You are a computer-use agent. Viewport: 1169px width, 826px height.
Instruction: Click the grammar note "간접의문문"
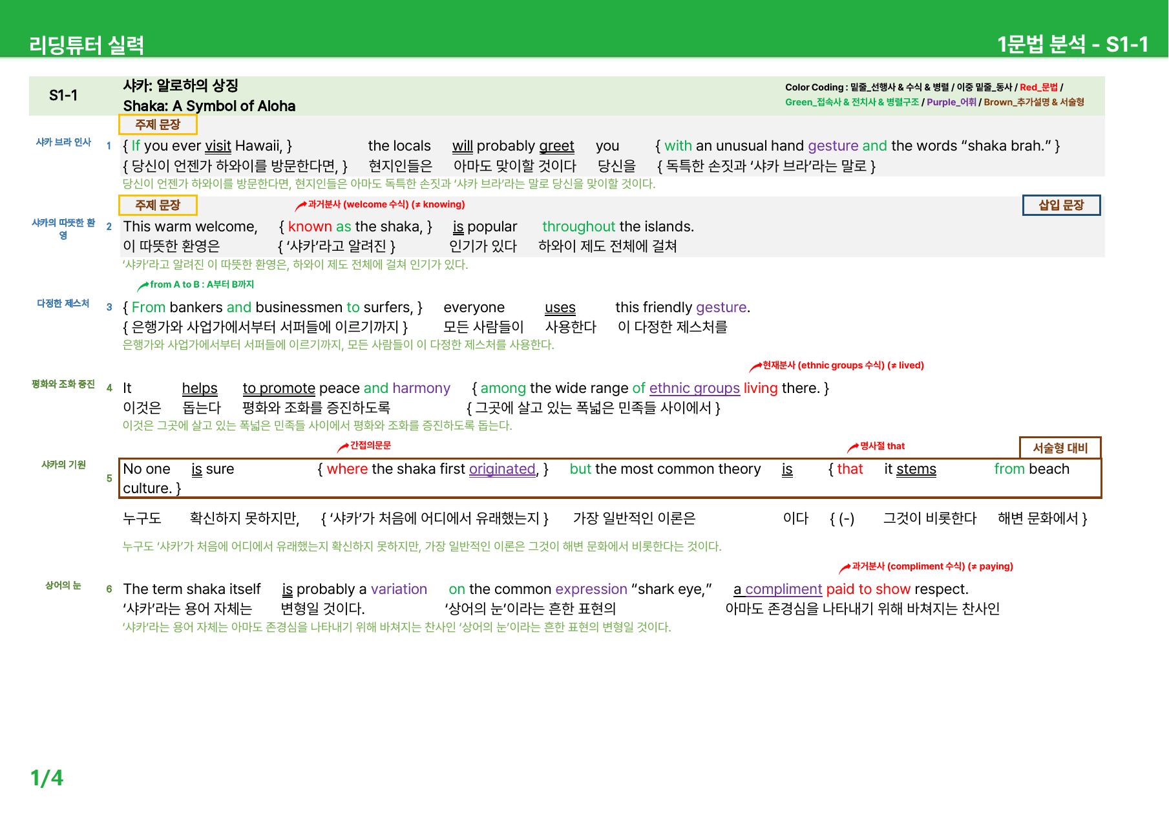coord(370,445)
